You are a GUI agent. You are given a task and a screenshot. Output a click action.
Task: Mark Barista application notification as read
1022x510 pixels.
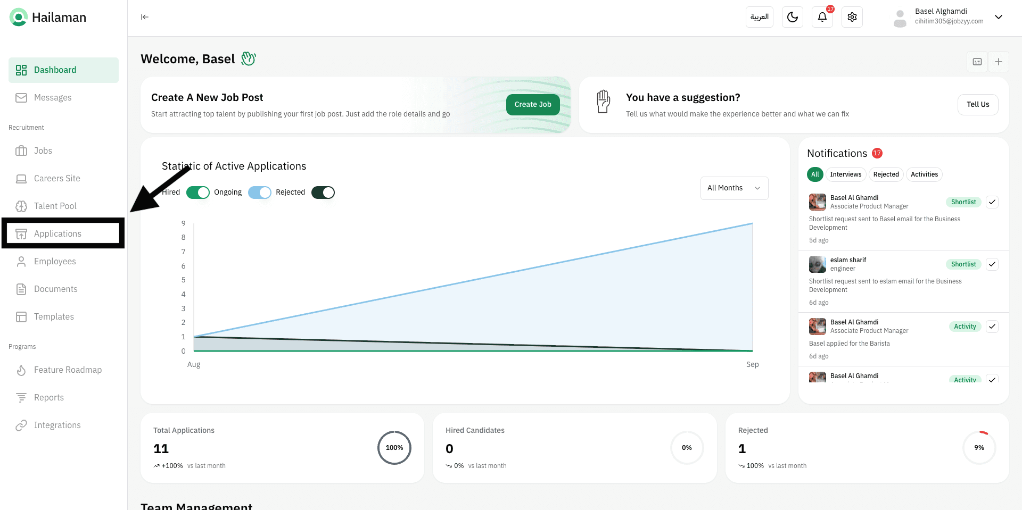[x=992, y=327]
